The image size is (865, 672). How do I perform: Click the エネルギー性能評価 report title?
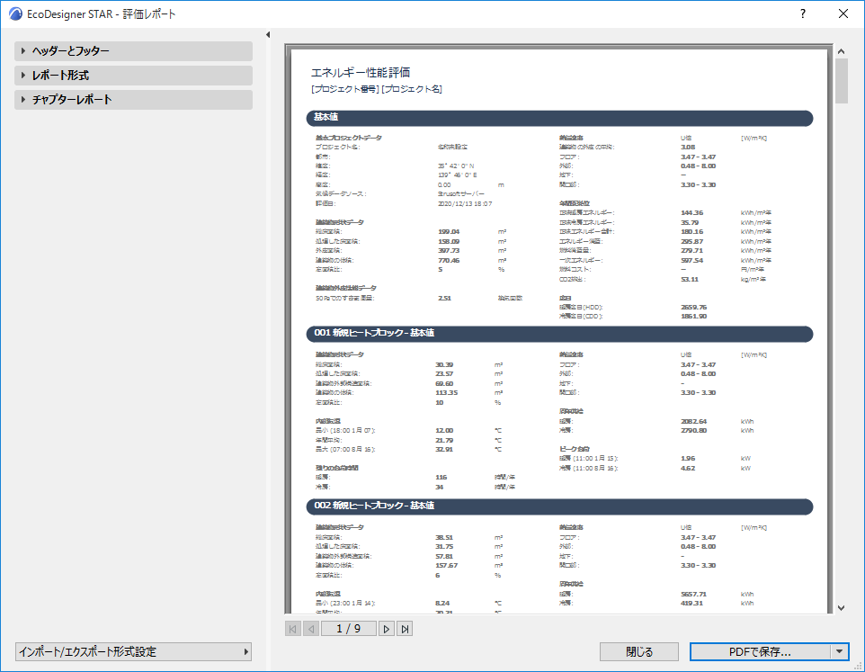pyautogui.click(x=361, y=72)
